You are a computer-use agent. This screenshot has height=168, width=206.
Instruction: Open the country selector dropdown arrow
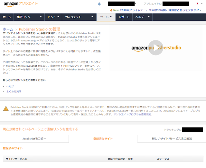tap(202, 4)
